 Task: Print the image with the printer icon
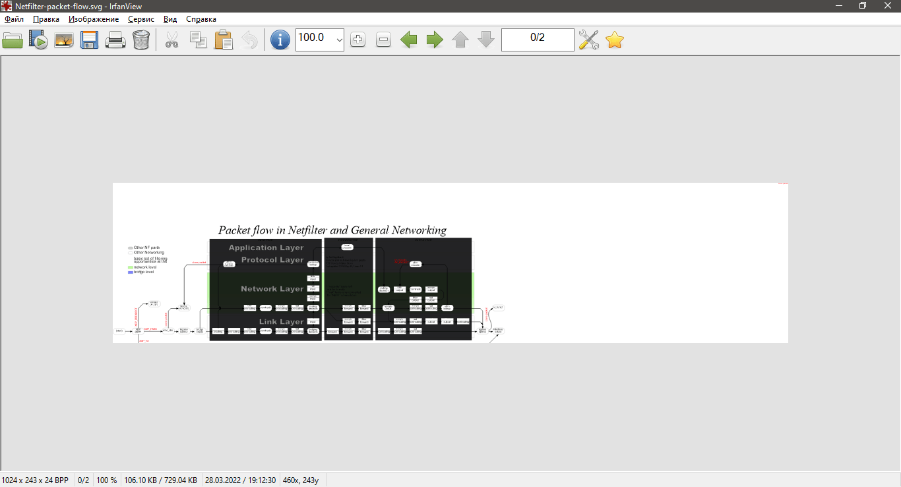pyautogui.click(x=115, y=40)
